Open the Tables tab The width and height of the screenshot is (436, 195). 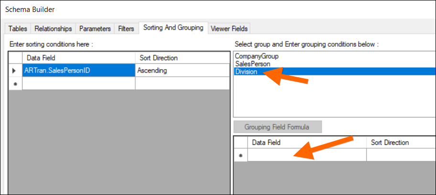point(18,29)
